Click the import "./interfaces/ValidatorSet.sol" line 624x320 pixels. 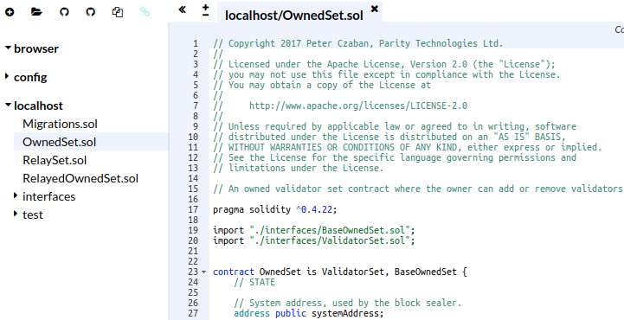point(313,240)
